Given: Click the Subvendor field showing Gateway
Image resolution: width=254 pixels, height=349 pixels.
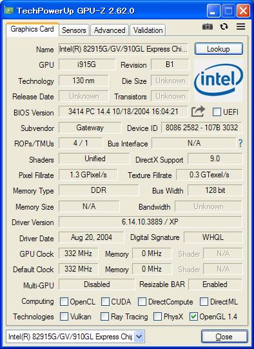Looking at the screenshot, I should [x=90, y=128].
